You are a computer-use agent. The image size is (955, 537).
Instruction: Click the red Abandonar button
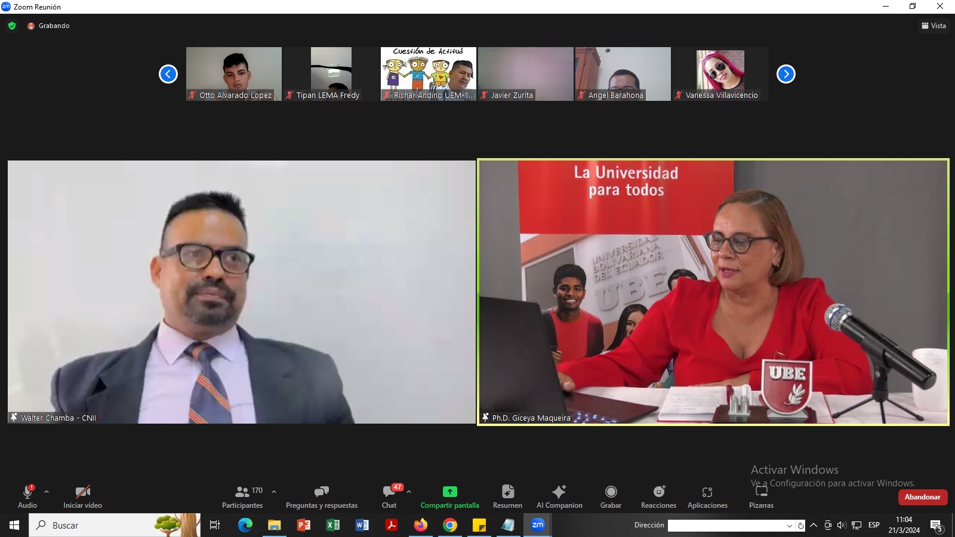(922, 497)
